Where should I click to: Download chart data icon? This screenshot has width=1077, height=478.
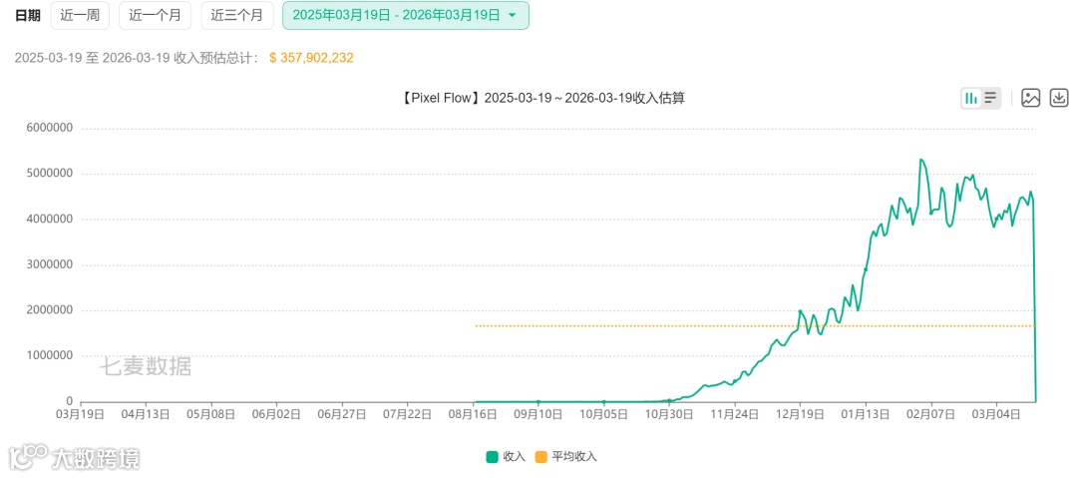click(x=1059, y=98)
